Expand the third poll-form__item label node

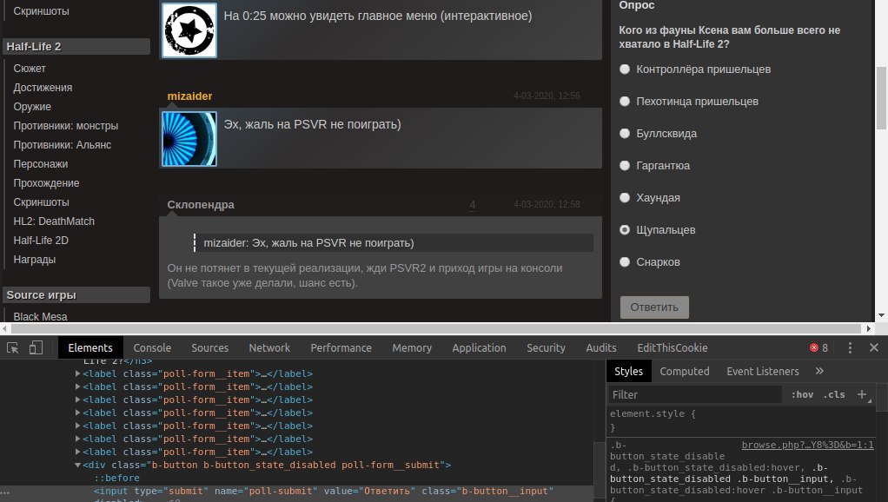tap(77, 400)
